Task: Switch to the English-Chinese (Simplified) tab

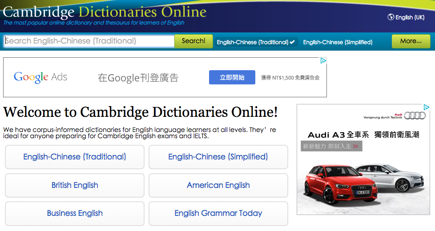Action: [338, 42]
